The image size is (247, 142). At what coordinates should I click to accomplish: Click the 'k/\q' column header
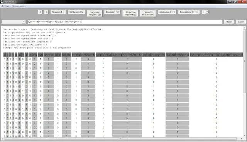coord(34,55)
